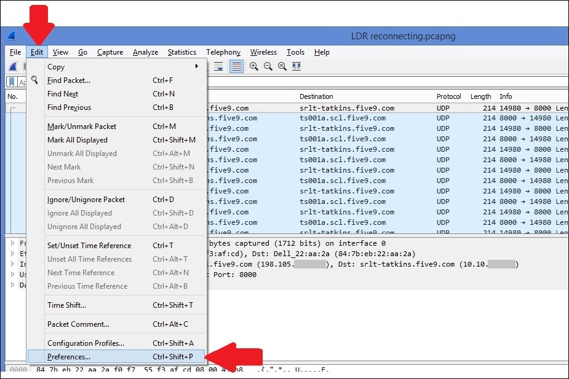569x379 pixels.
Task: Click the reset zoom to normal icon
Action: [x=282, y=66]
